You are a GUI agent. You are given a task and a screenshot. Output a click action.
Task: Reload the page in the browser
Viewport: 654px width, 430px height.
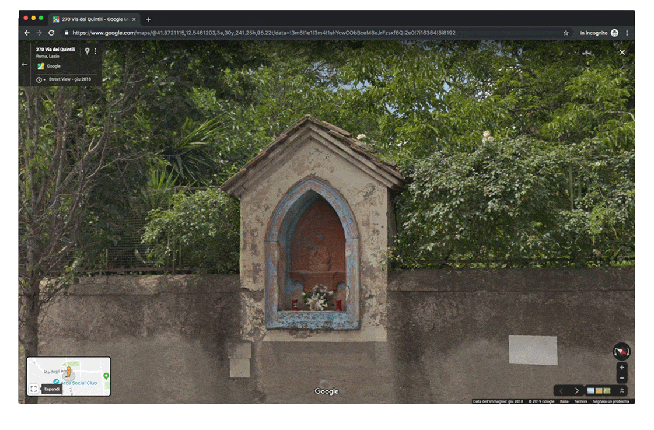51,33
